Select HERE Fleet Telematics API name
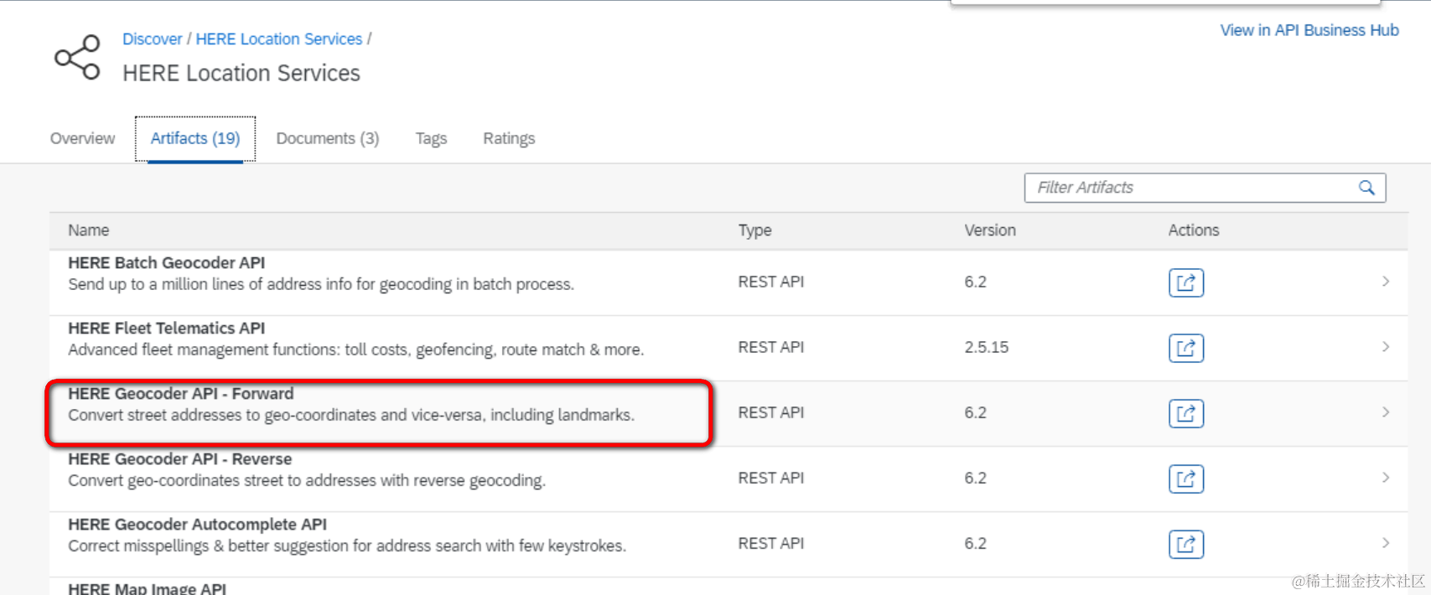This screenshot has height=595, width=1431. tap(166, 329)
